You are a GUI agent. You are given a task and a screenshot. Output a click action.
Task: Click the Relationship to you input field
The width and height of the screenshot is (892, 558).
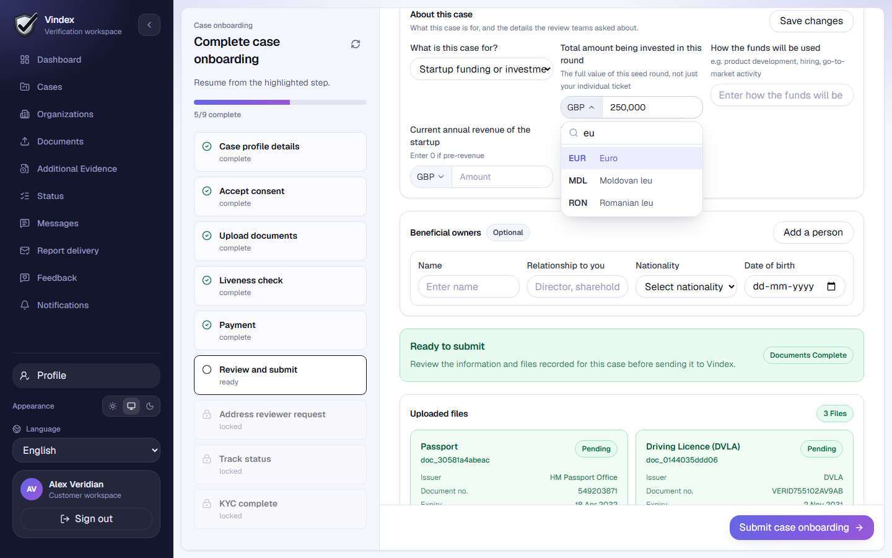click(577, 286)
